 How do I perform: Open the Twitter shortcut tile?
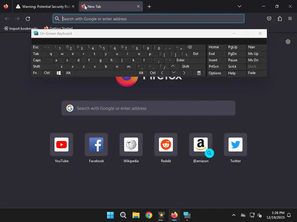click(236, 145)
